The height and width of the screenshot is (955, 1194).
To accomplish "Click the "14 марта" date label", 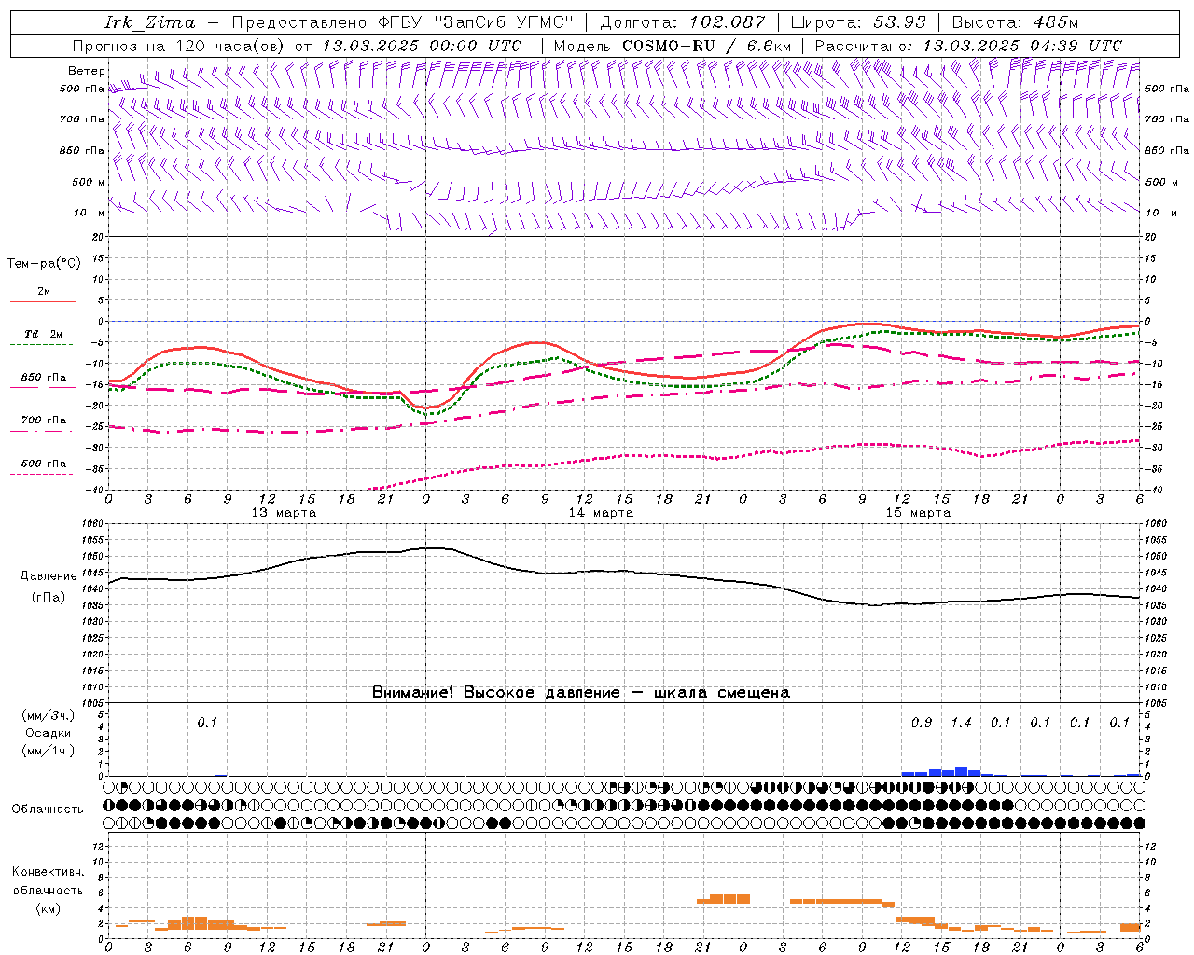I will coord(601,513).
